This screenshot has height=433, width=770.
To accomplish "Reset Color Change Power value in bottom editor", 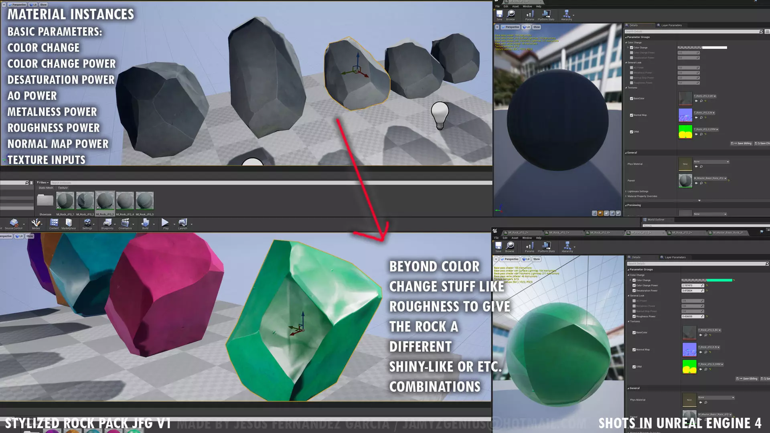I will click(707, 285).
